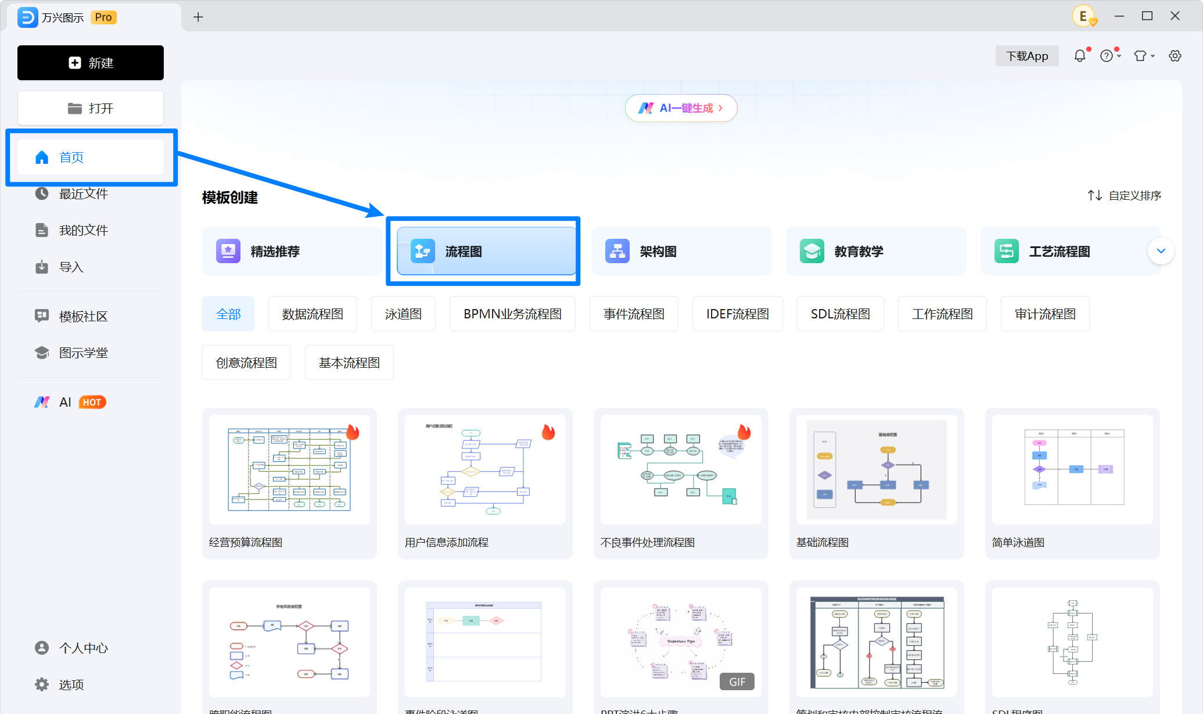Click 自定义排序 sort option
Screen dimensions: 1203x714
tap(1125, 195)
